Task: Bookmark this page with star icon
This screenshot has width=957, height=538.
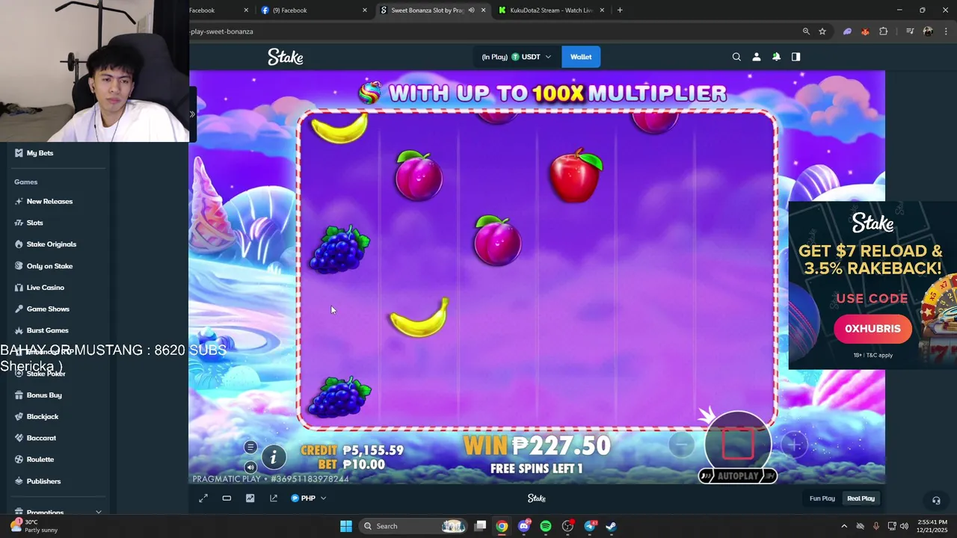Action: point(822,31)
